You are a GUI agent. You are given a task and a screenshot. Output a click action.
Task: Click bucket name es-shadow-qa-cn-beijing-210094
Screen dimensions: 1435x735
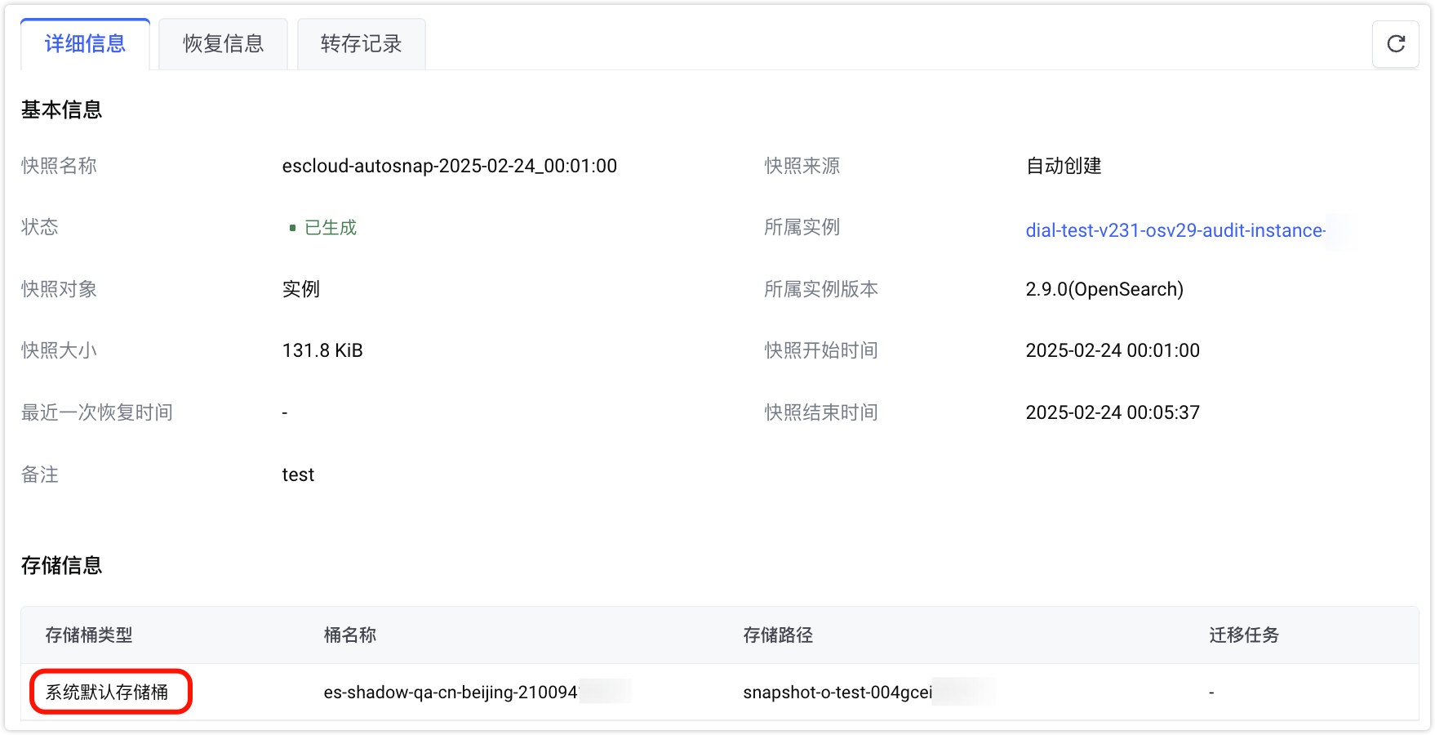click(x=451, y=693)
